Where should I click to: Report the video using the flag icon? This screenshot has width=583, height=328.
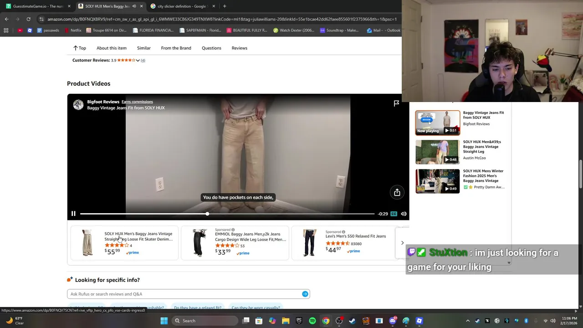(396, 103)
